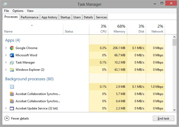Click the Fewer details circle arrow icon
This screenshot has width=179, height=127.
pos(7,118)
